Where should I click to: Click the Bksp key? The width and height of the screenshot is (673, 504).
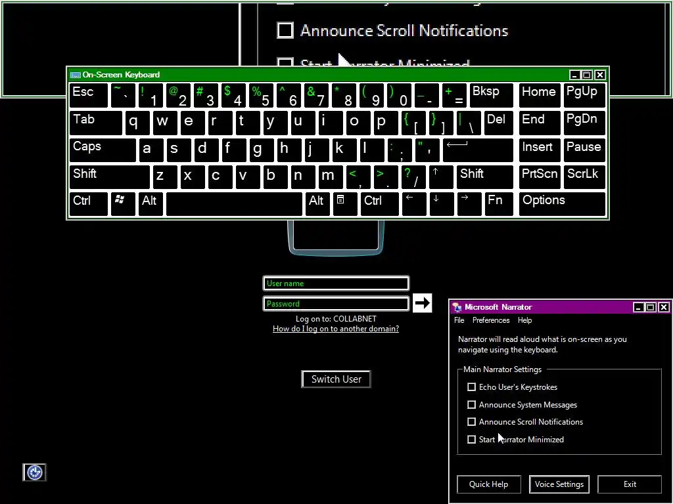[x=491, y=95]
